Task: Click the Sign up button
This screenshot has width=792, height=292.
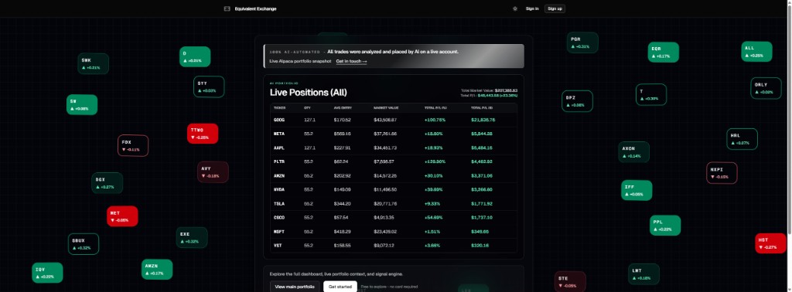Action: 555,8
